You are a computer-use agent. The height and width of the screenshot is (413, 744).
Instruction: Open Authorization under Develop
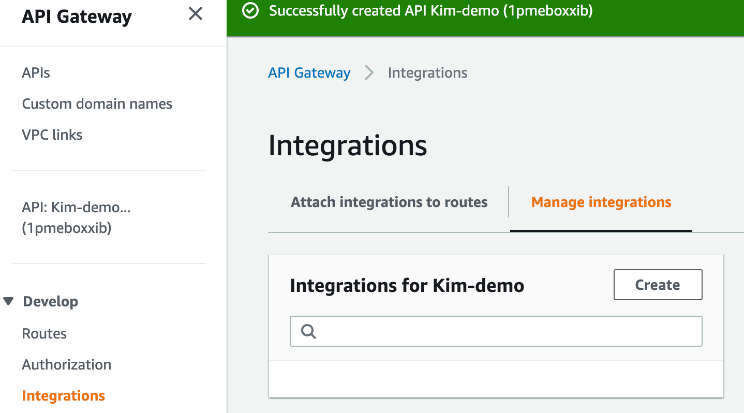click(x=66, y=364)
